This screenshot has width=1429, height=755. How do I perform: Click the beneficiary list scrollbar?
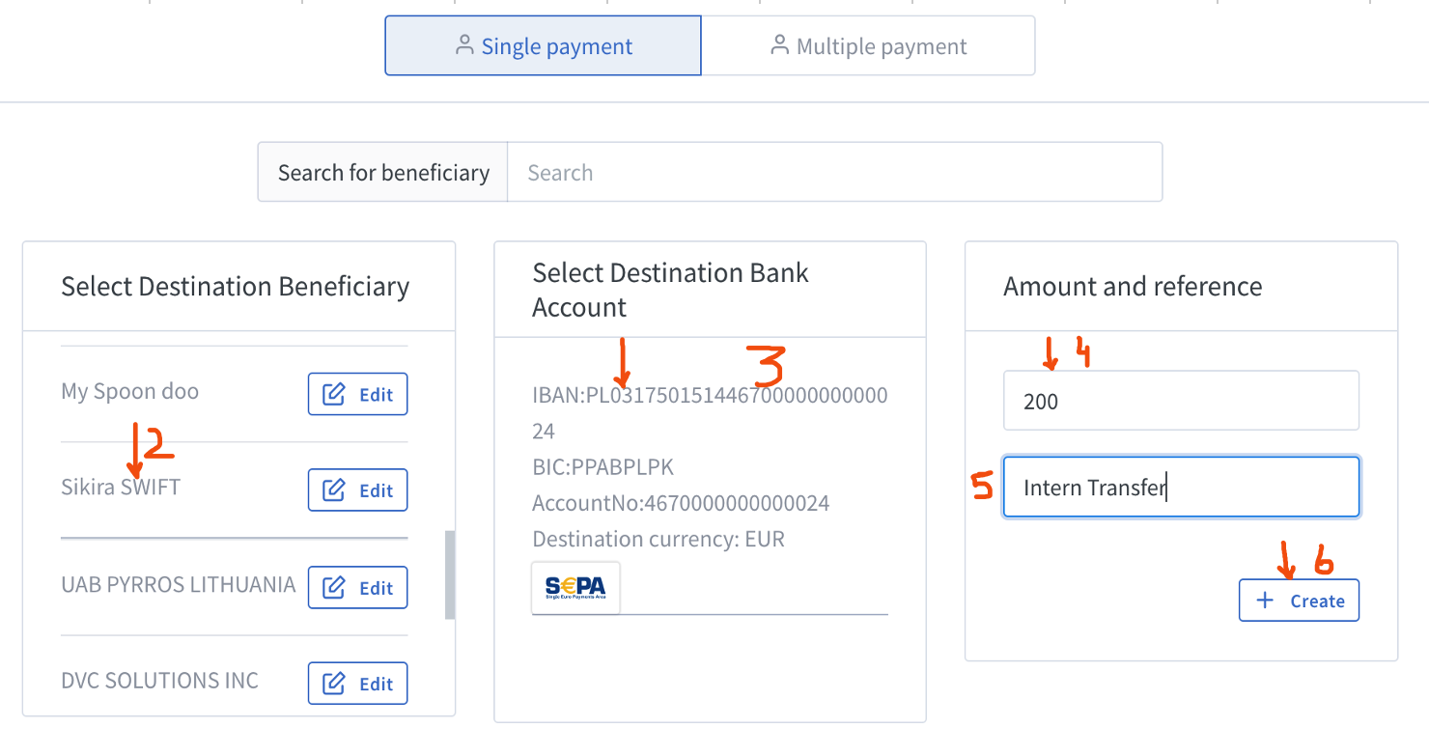coord(449,574)
